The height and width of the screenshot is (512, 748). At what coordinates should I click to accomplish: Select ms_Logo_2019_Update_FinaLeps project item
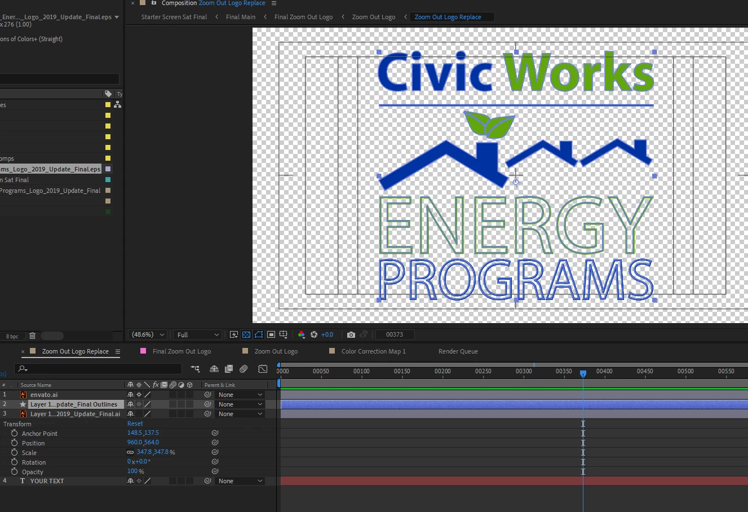[x=50, y=169]
